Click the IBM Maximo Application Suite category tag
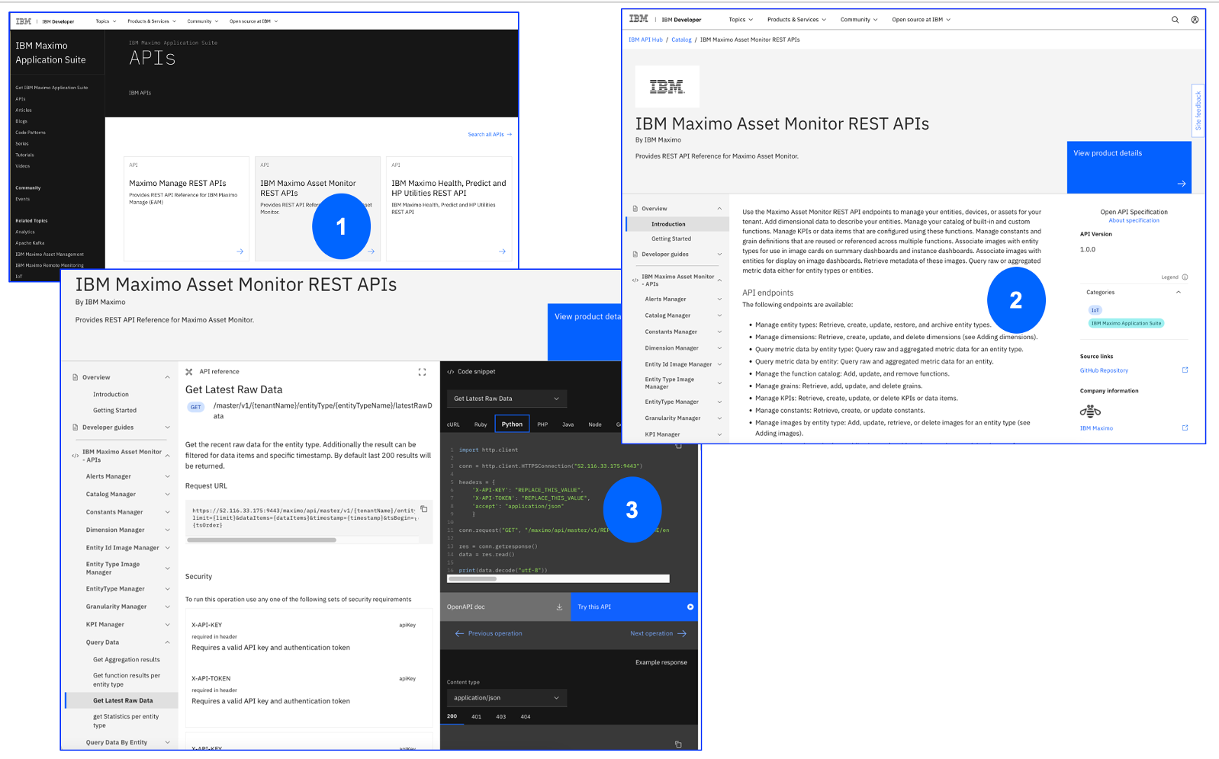Screen dimensions: 1219x759 click(1126, 323)
